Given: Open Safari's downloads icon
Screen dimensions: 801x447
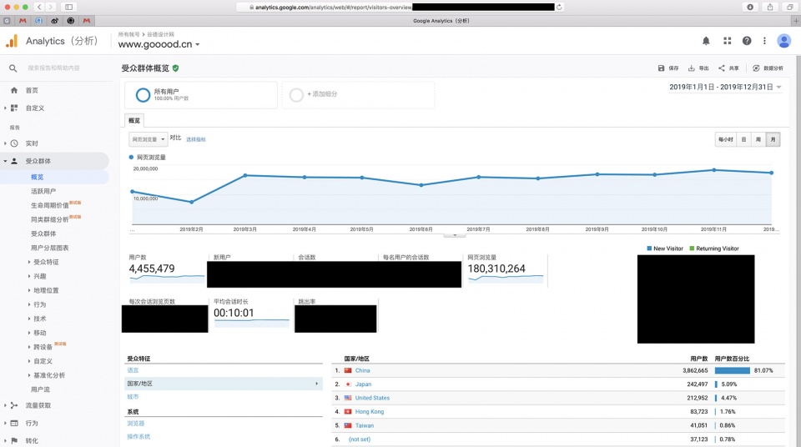Looking at the screenshot, I should (x=750, y=7).
